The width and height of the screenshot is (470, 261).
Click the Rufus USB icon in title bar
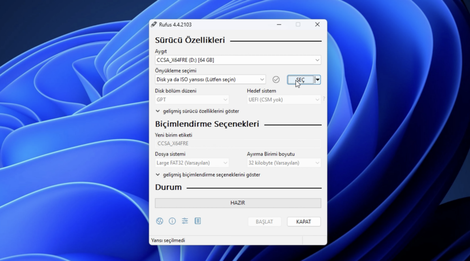pos(154,25)
